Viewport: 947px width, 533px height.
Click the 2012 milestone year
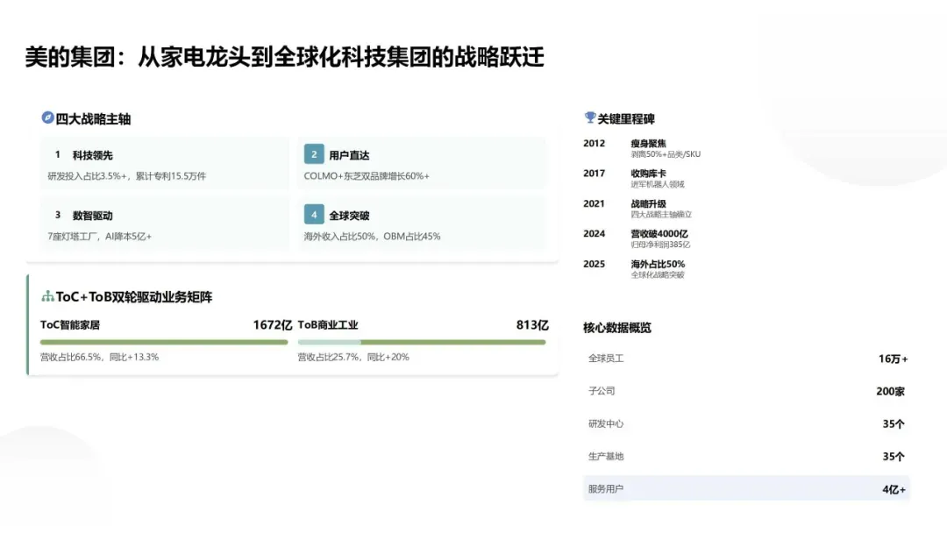[595, 143]
